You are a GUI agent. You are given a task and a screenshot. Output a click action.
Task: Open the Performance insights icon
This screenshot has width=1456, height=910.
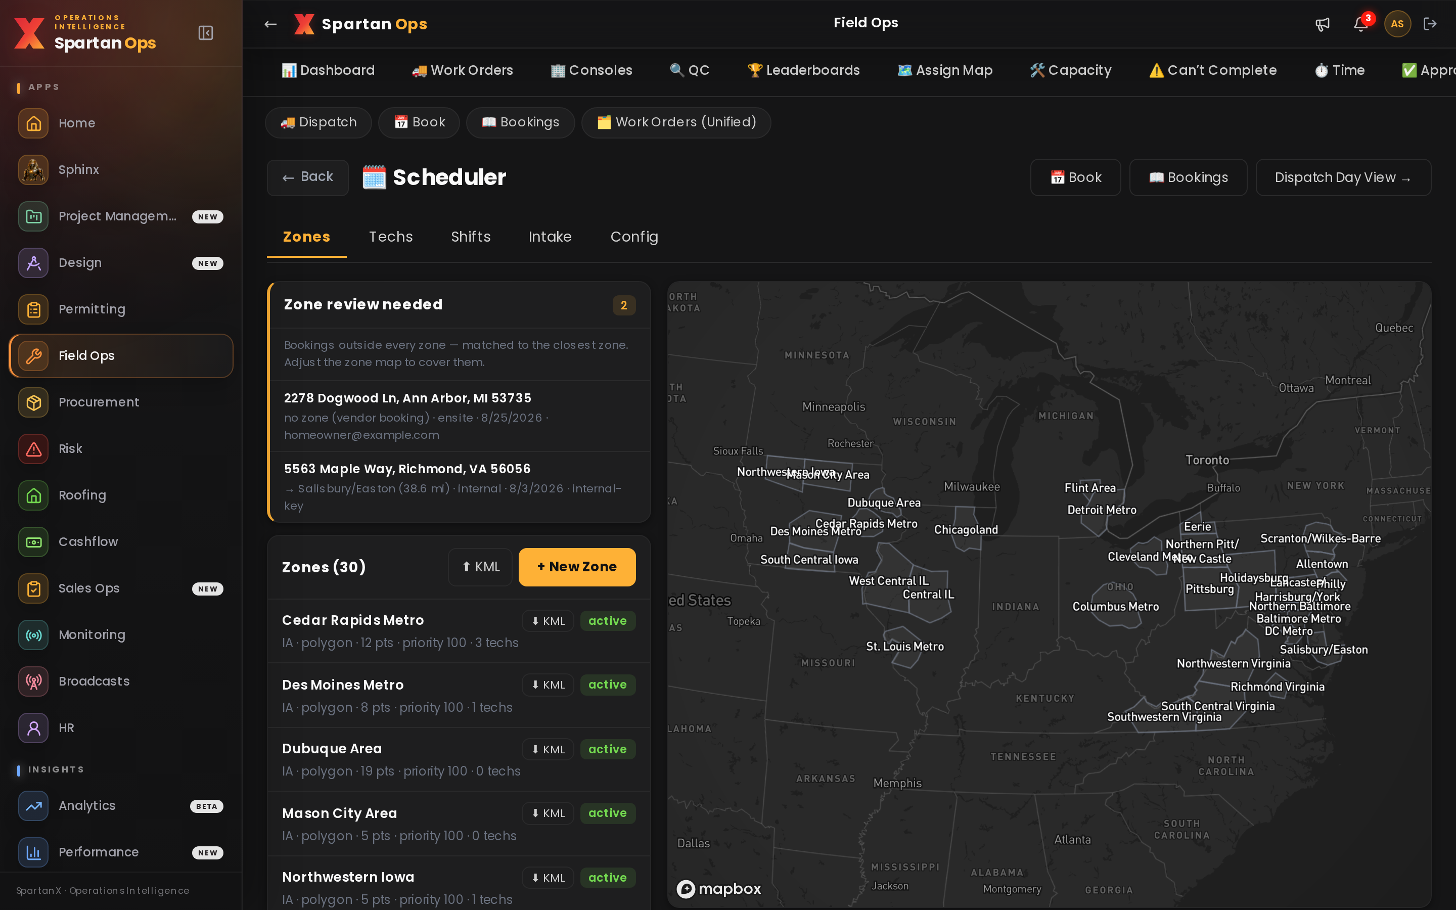point(34,852)
